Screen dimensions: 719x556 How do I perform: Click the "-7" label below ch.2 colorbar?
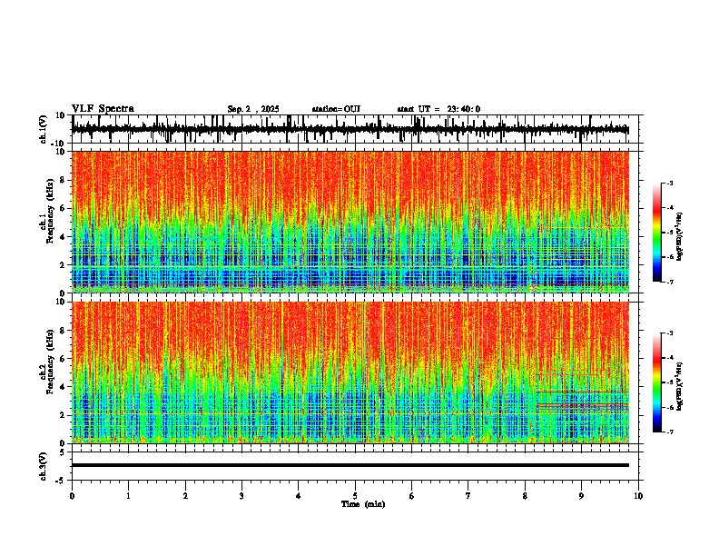coord(669,432)
